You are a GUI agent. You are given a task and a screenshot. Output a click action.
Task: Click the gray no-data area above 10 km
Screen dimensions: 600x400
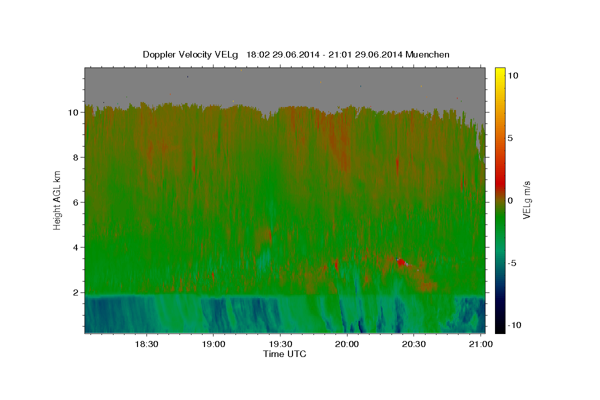pyautogui.click(x=285, y=85)
